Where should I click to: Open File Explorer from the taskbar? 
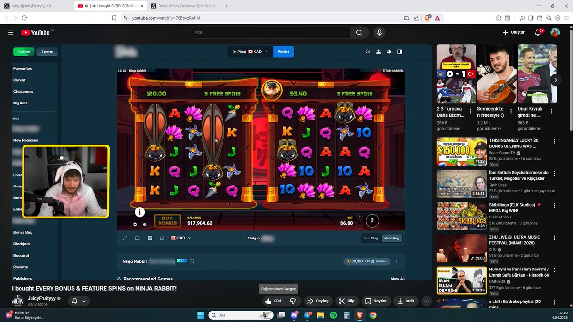tap(320, 315)
